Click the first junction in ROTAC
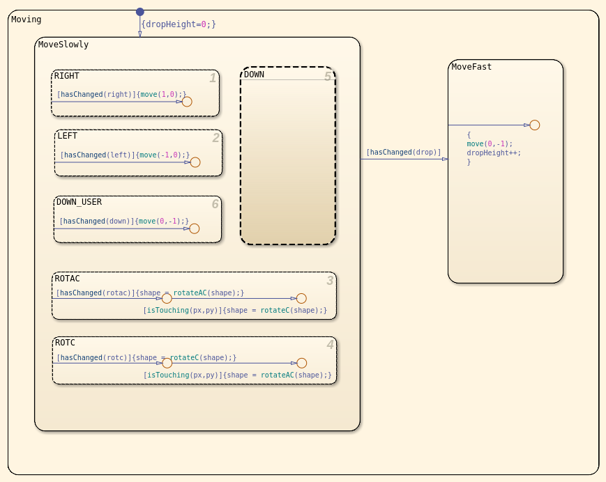The height and width of the screenshot is (482, 606). coord(167,298)
